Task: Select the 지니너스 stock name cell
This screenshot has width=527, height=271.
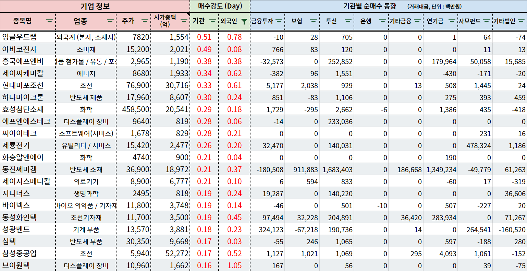Action: point(28,193)
